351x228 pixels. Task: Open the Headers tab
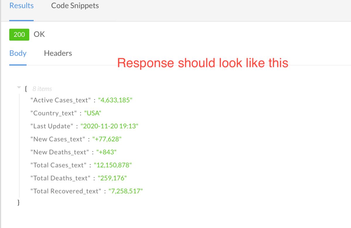tap(58, 53)
